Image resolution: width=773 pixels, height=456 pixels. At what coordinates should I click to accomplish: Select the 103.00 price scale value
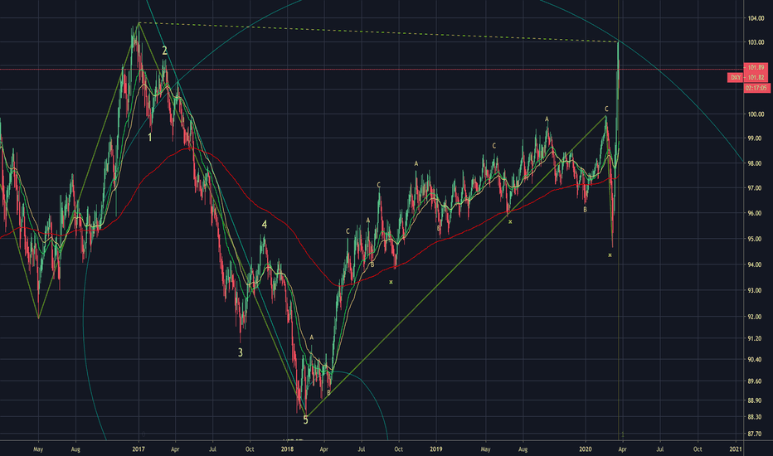[x=756, y=42]
